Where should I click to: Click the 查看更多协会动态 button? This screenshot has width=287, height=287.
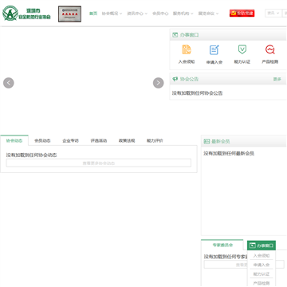99,163
